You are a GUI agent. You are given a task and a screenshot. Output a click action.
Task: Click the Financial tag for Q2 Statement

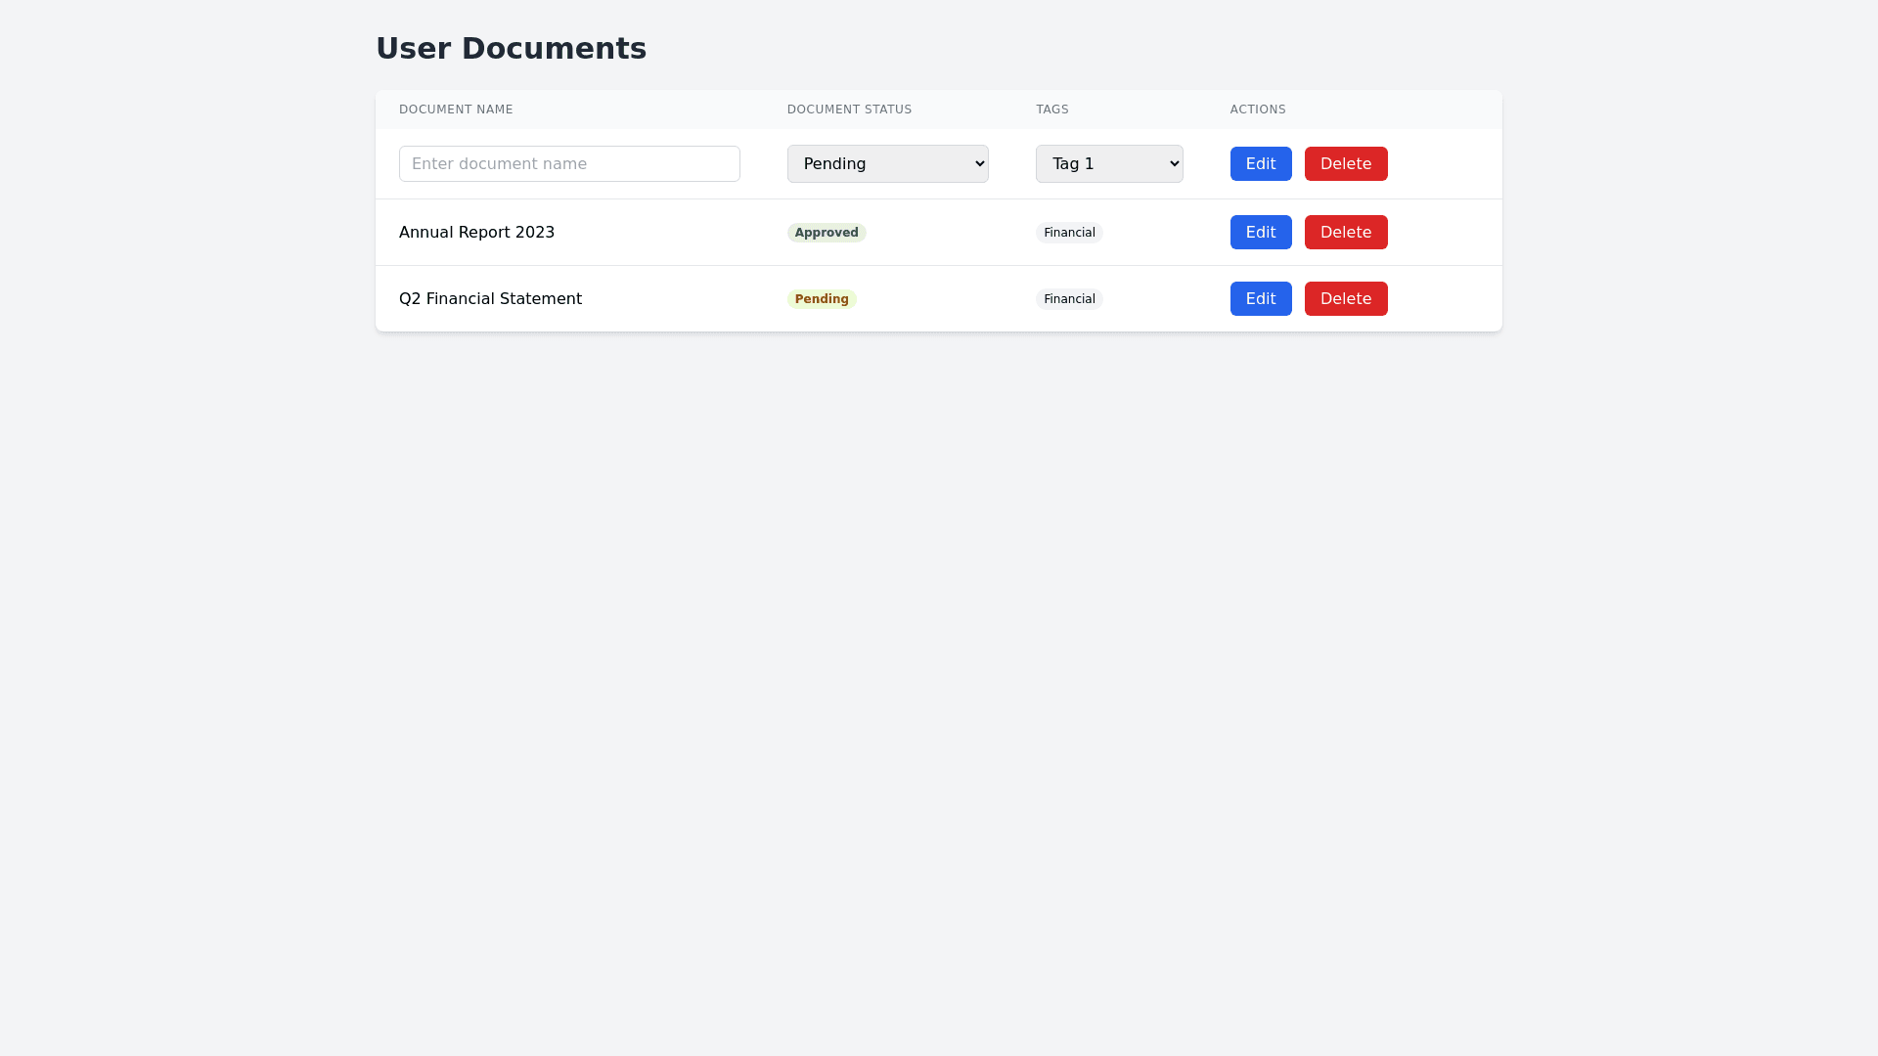coord(1068,299)
